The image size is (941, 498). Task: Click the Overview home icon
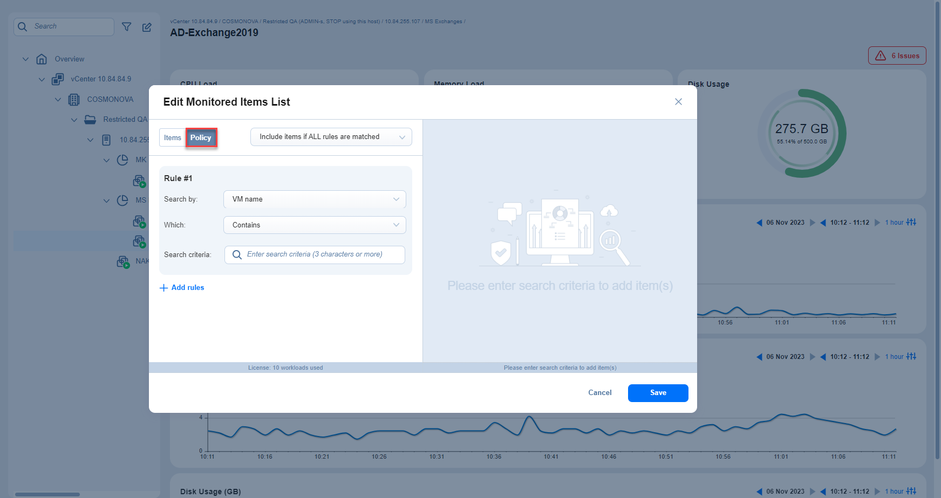pos(42,59)
